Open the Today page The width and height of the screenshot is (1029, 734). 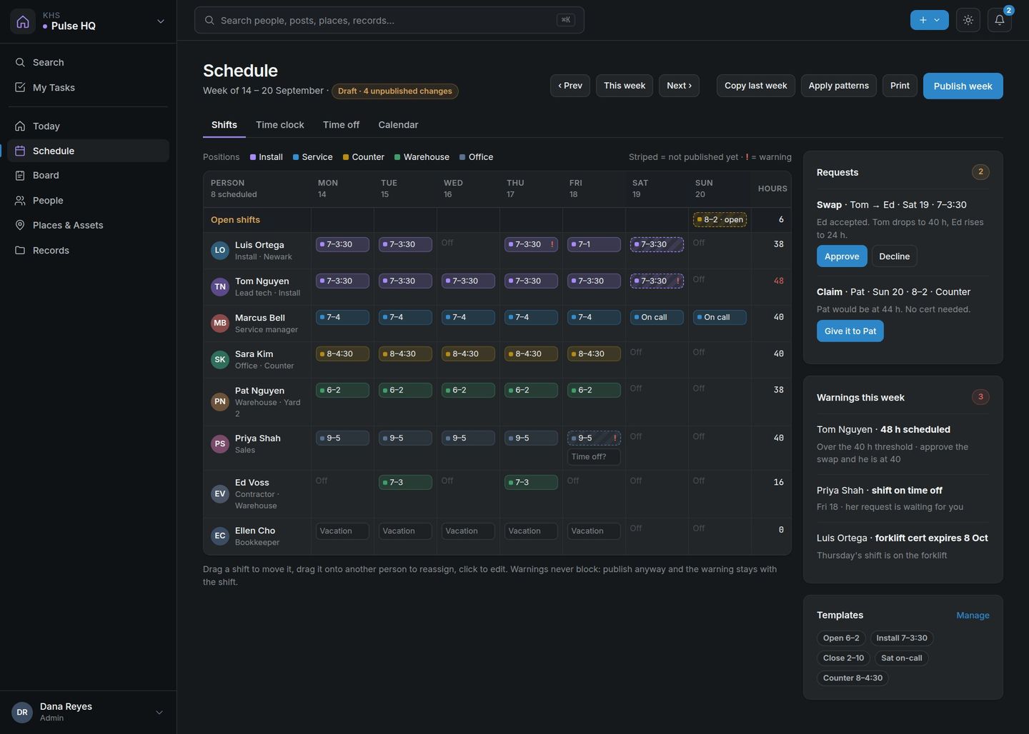89,126
